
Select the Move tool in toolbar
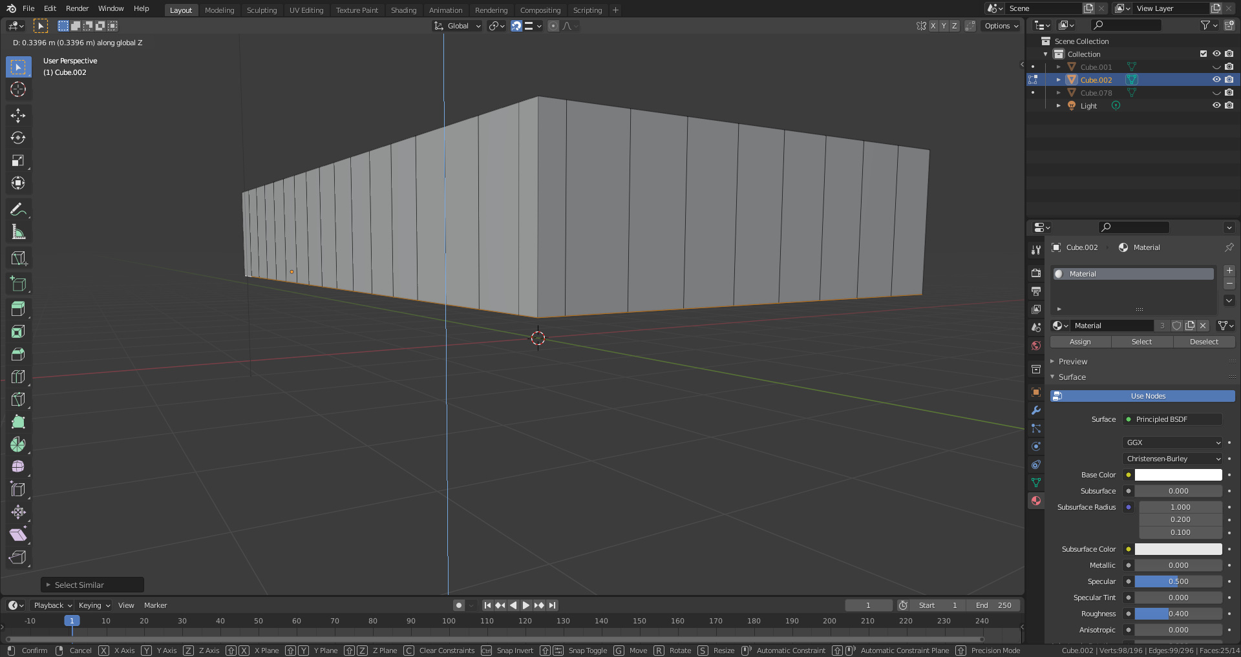pyautogui.click(x=18, y=116)
